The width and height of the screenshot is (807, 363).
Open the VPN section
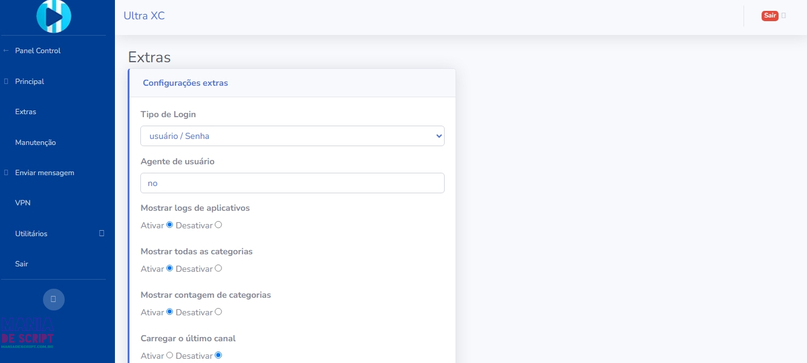point(22,203)
